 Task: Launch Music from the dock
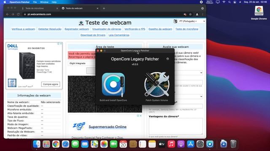point(171,144)
